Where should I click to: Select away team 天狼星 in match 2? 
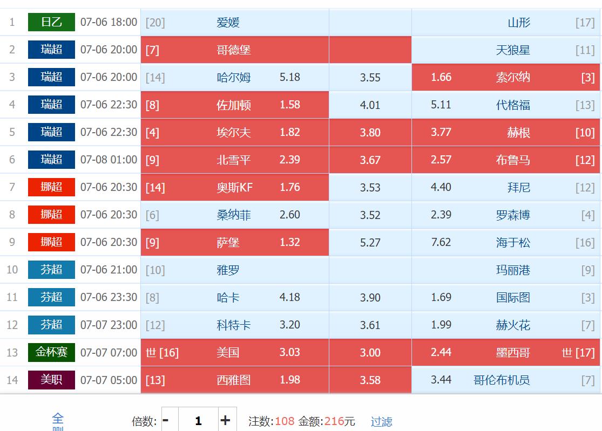[506, 50]
